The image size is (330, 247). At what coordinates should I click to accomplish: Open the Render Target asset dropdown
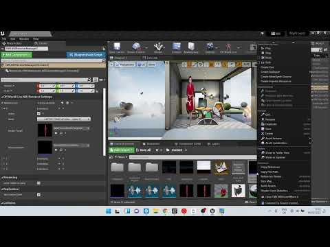pos(71,128)
